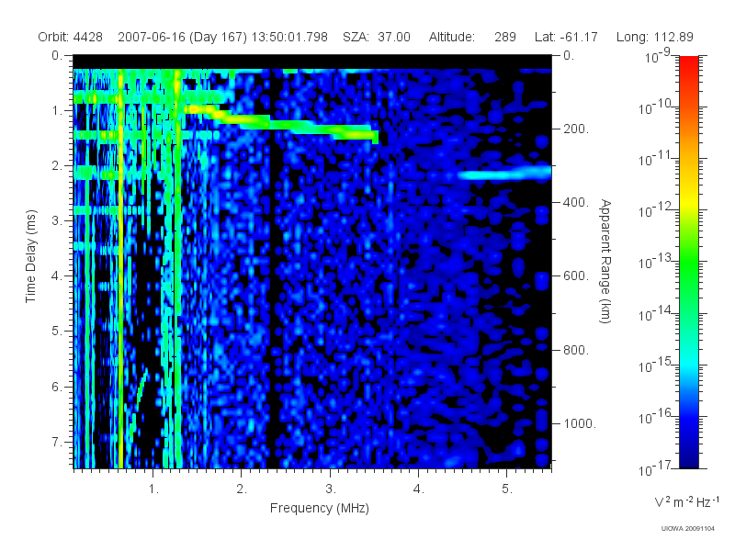Viewport: 735px width, 551px height.
Task: Click the "1000." Apparent Range tick label
Action: 580,423
